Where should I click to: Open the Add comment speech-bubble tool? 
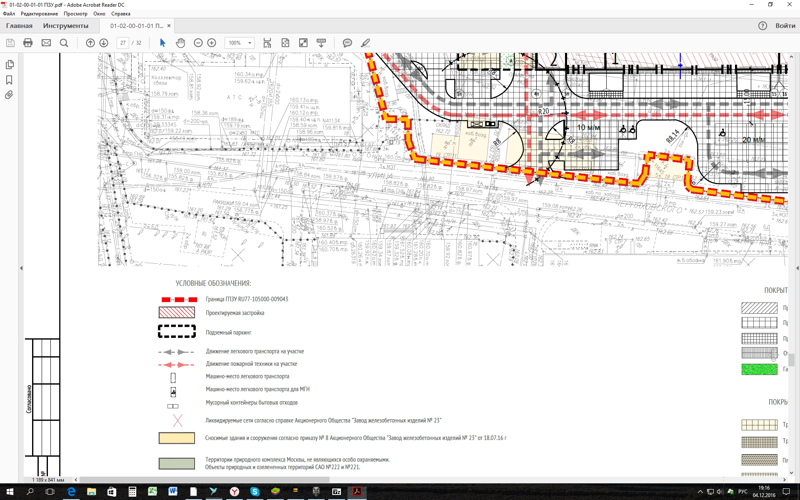coord(347,43)
